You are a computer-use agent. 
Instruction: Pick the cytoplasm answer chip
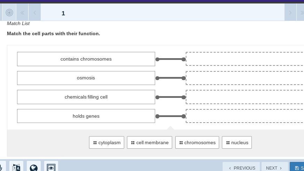[x=106, y=142]
